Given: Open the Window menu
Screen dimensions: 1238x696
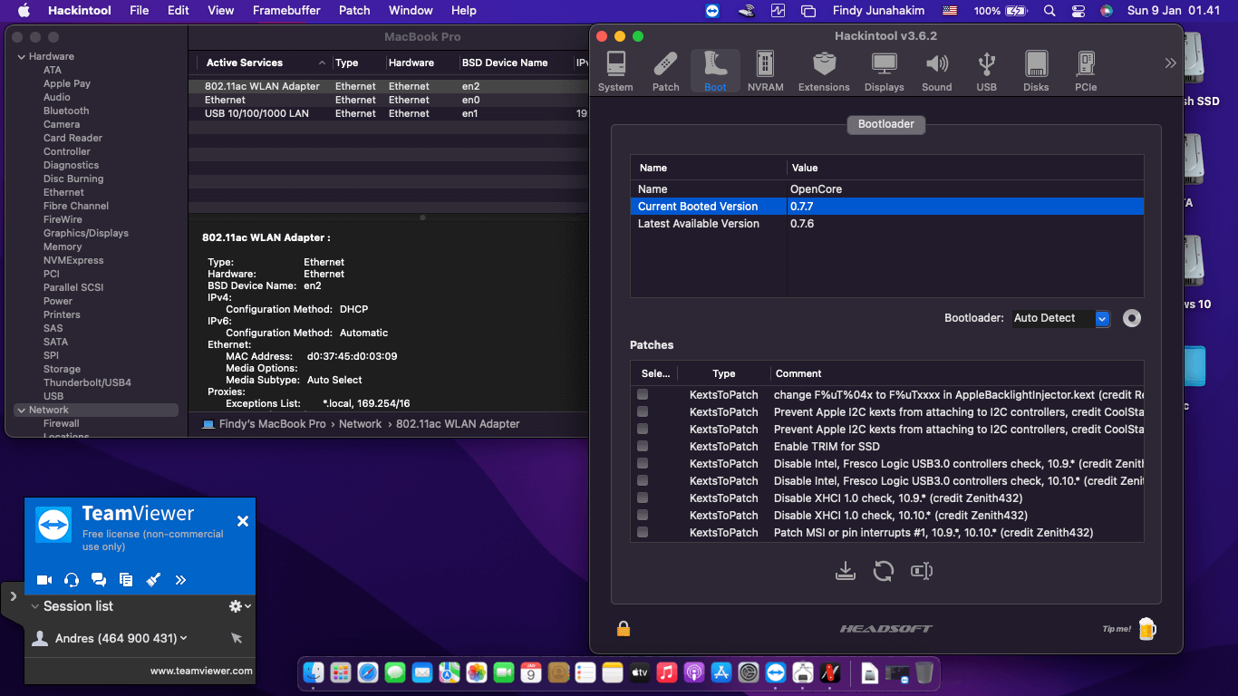Looking at the screenshot, I should click(411, 11).
